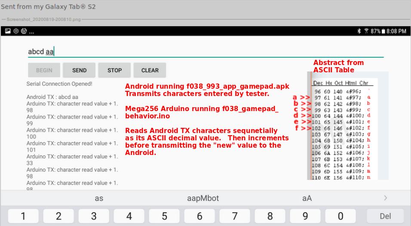Tap the image notification icon in status bar

8,31
